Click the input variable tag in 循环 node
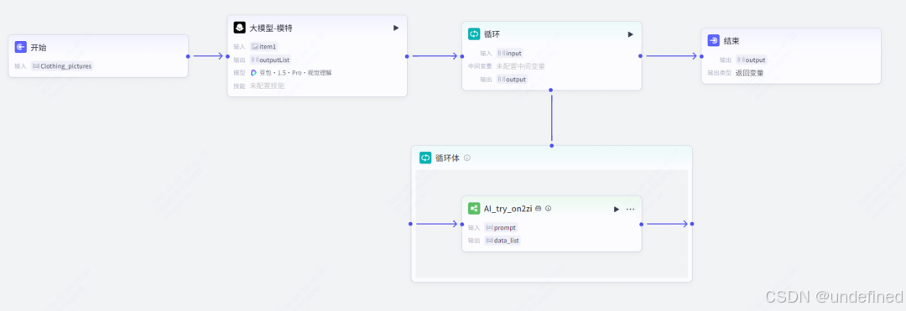 point(510,53)
